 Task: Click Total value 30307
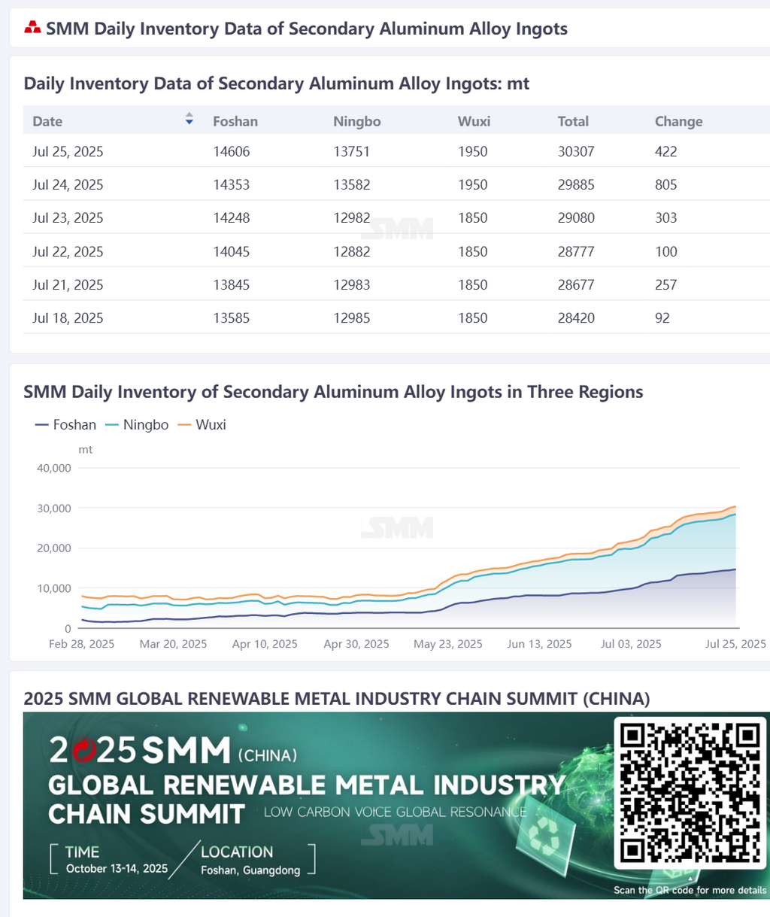(576, 151)
